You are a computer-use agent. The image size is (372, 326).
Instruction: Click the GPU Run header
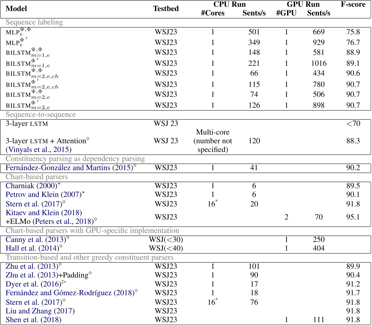tap(303, 5)
